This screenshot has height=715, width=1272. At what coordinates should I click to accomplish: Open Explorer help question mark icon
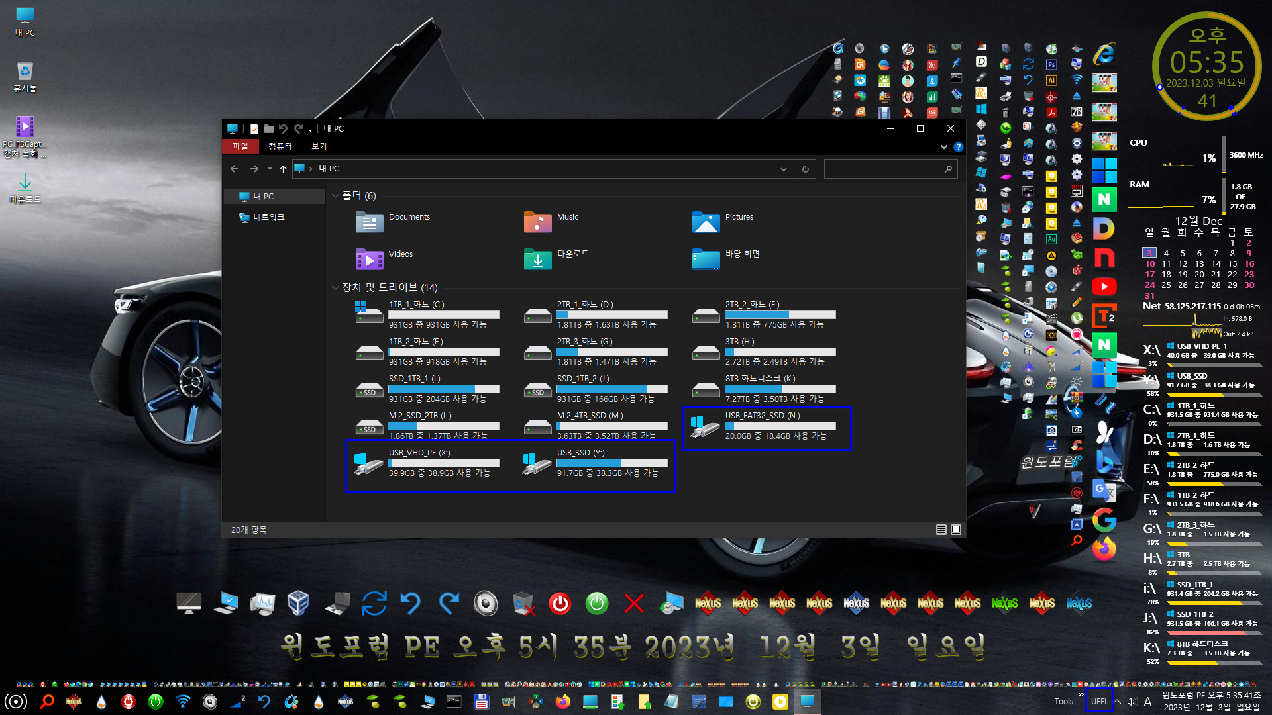959,147
